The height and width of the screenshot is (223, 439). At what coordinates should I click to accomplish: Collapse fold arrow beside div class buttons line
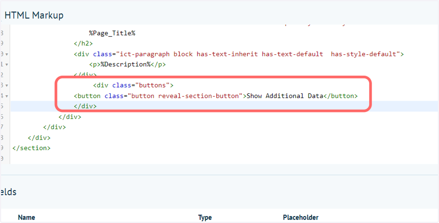pyautogui.click(x=7, y=85)
